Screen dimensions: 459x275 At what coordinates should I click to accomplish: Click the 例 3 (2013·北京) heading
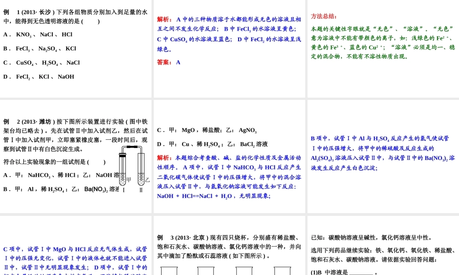183,237
